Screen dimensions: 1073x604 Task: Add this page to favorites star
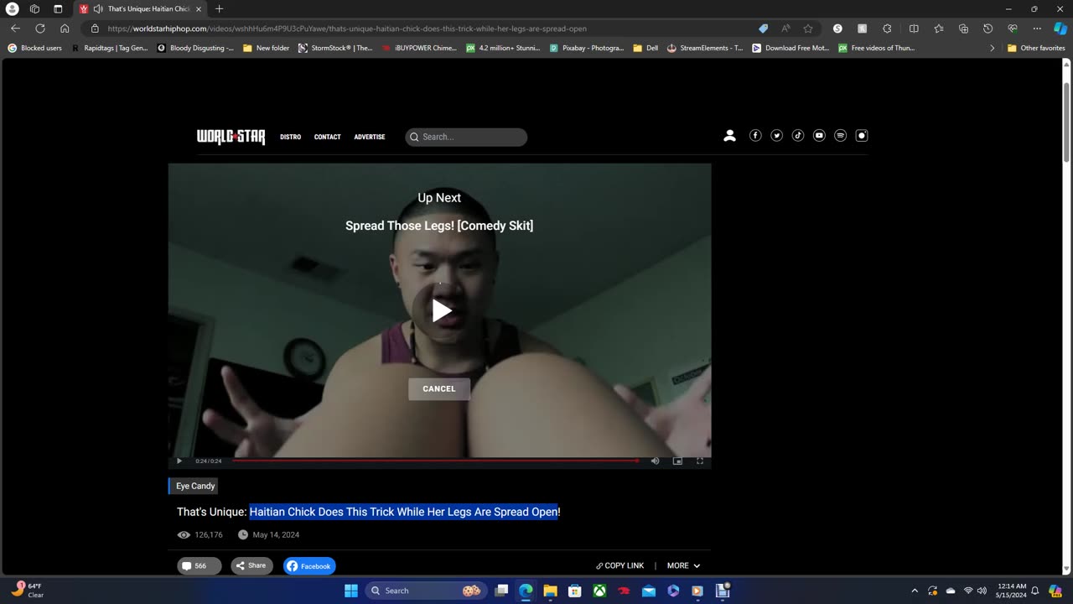[808, 29]
